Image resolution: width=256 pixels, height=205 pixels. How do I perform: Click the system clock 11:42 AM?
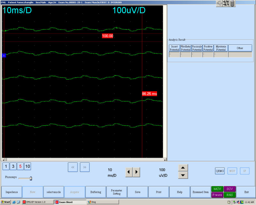[249, 202]
